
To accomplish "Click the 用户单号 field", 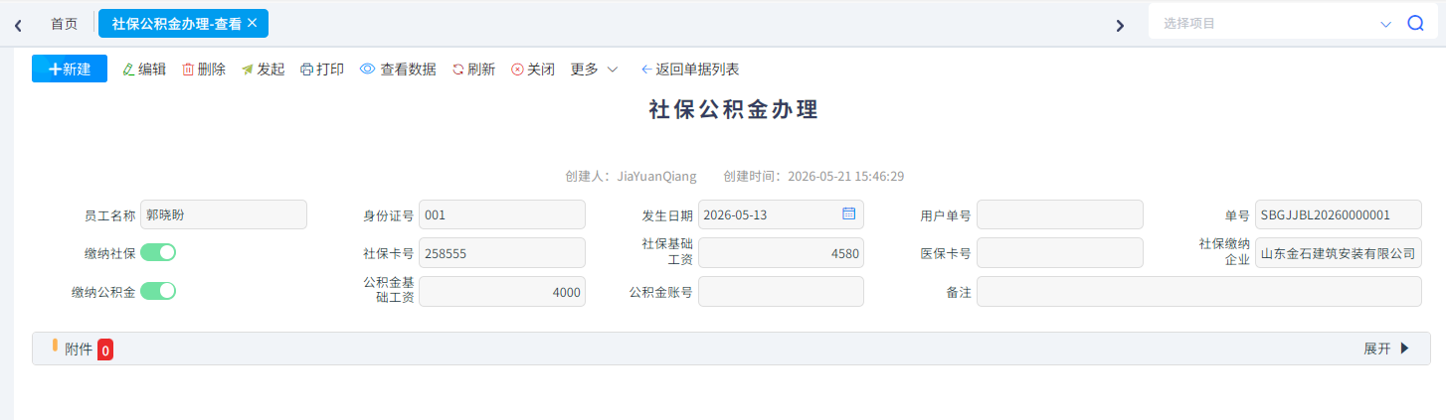I will click(x=1060, y=214).
